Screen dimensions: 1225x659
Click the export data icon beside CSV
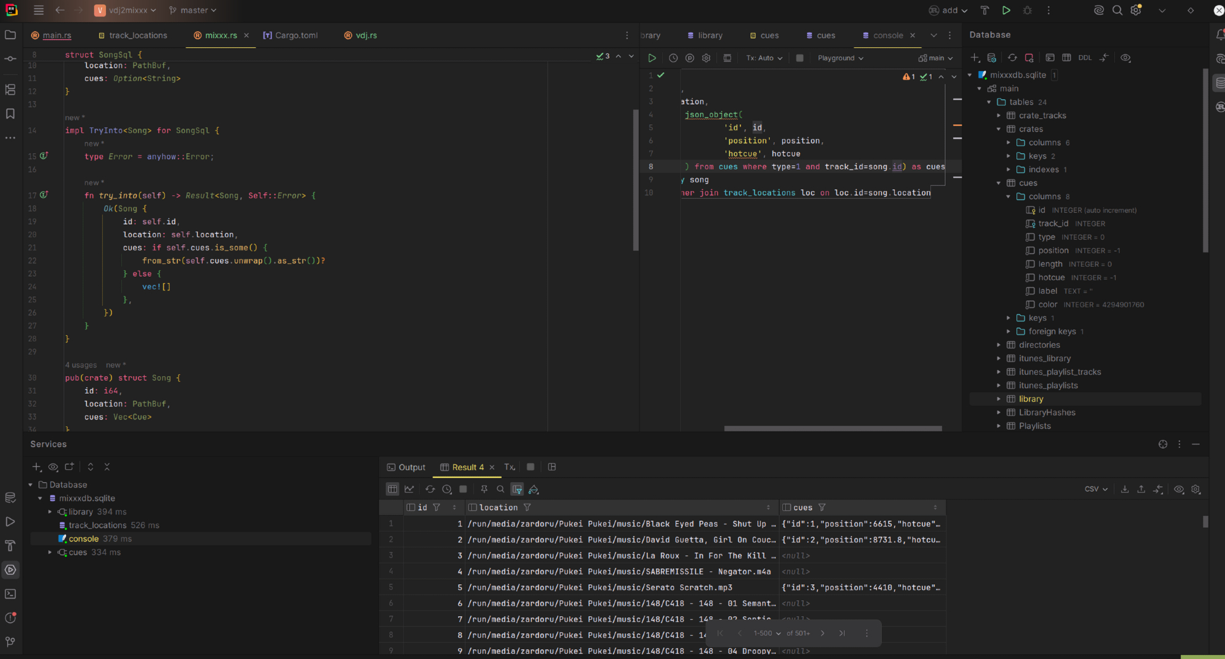1125,489
